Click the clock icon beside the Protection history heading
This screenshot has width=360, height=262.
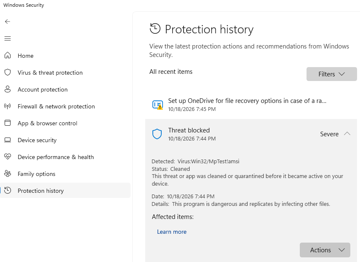click(x=155, y=29)
